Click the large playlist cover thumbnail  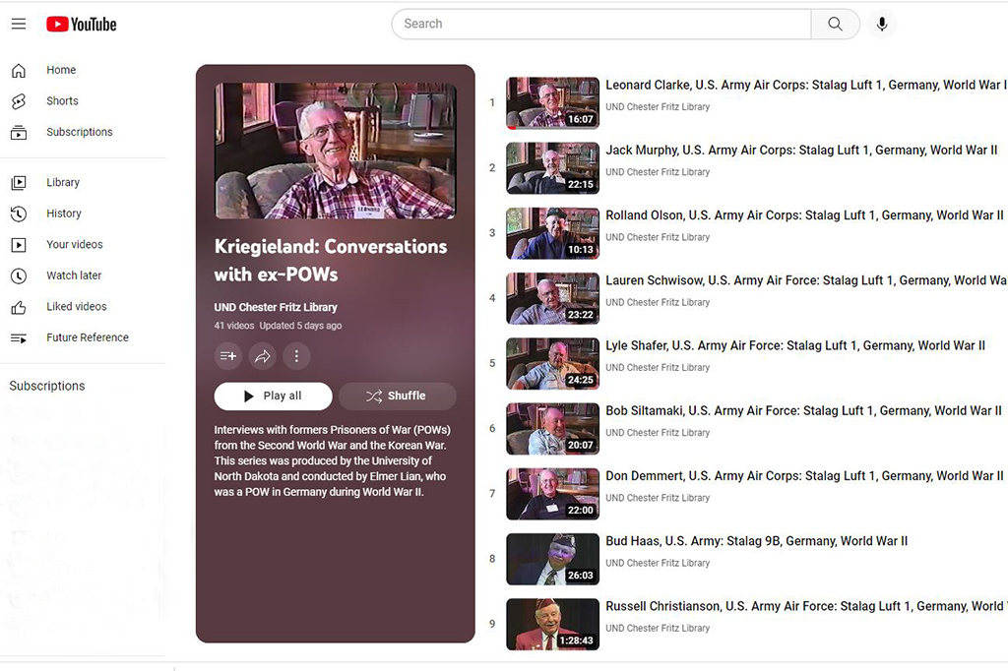click(x=336, y=152)
